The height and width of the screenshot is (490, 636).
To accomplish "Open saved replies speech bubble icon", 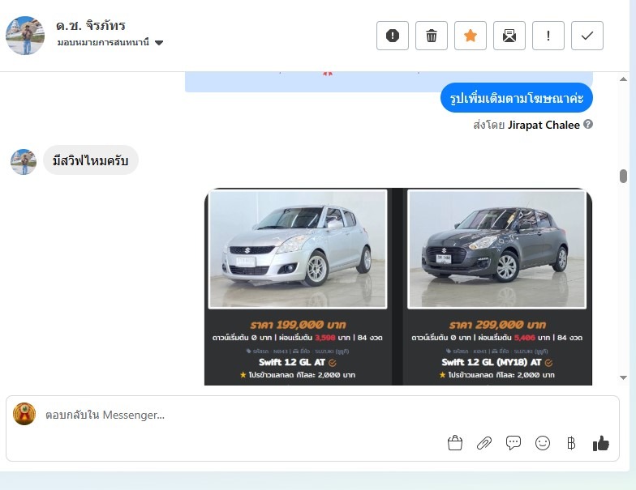I will 514,443.
